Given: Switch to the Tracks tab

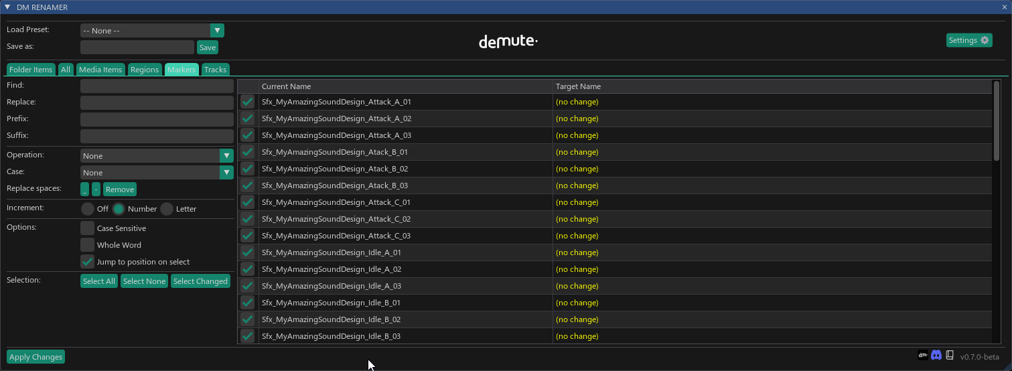Looking at the screenshot, I should 216,70.
